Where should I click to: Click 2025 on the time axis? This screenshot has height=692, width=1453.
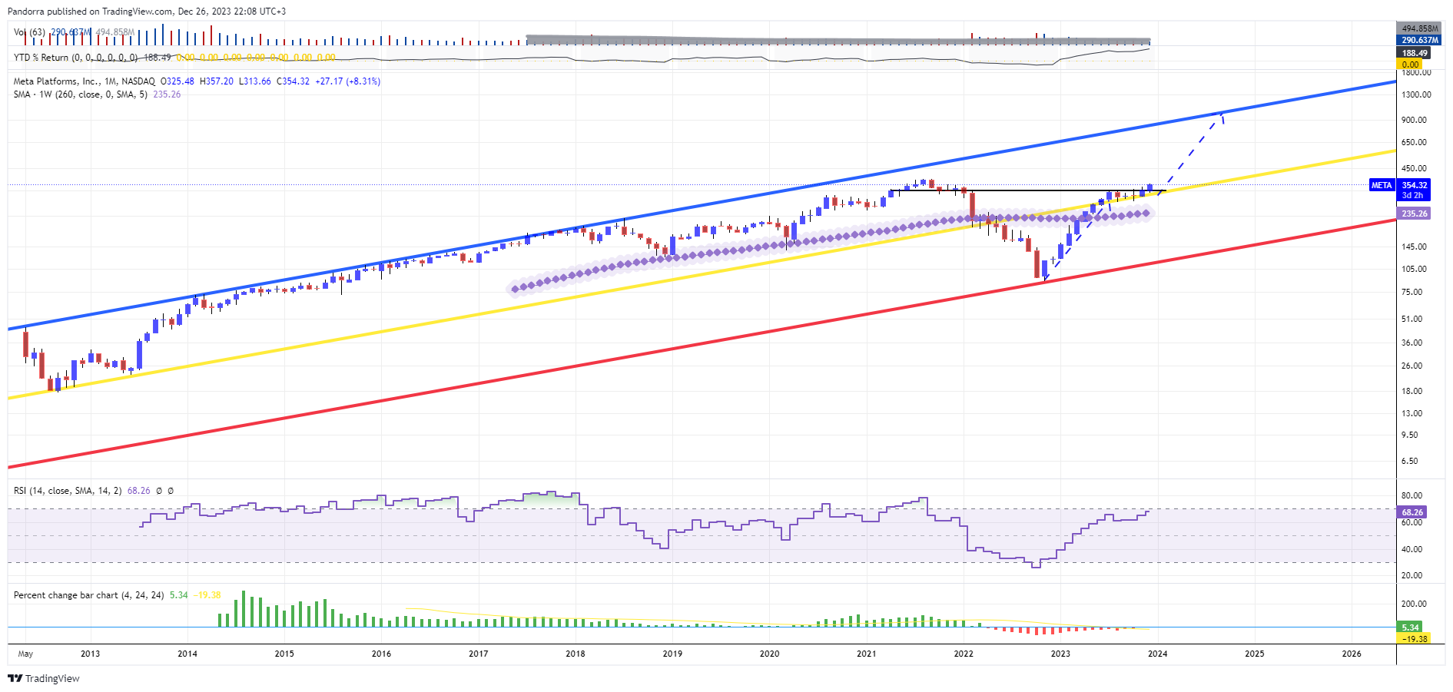click(x=1254, y=654)
